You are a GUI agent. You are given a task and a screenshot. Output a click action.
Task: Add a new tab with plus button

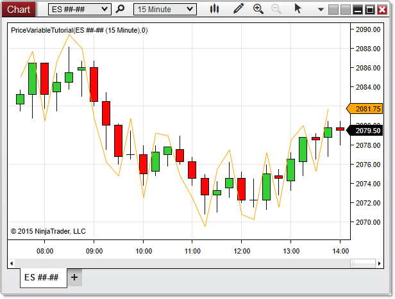74,277
